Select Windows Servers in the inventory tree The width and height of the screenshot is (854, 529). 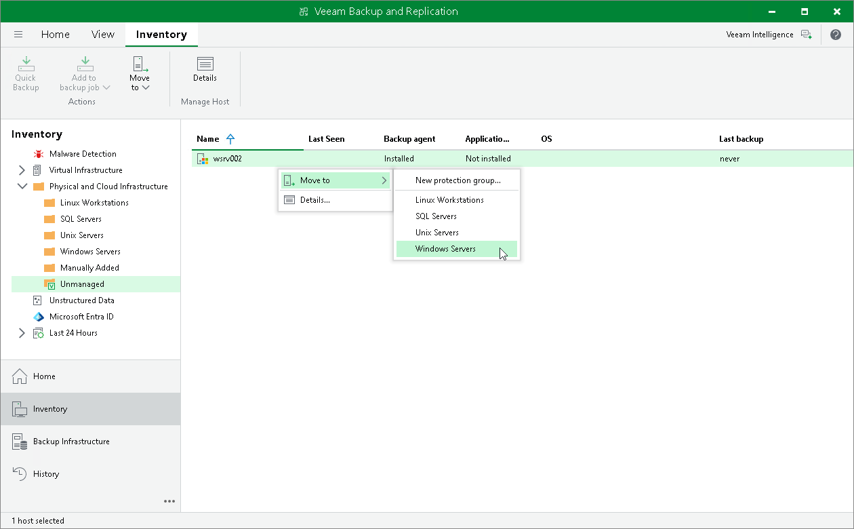pyautogui.click(x=90, y=252)
